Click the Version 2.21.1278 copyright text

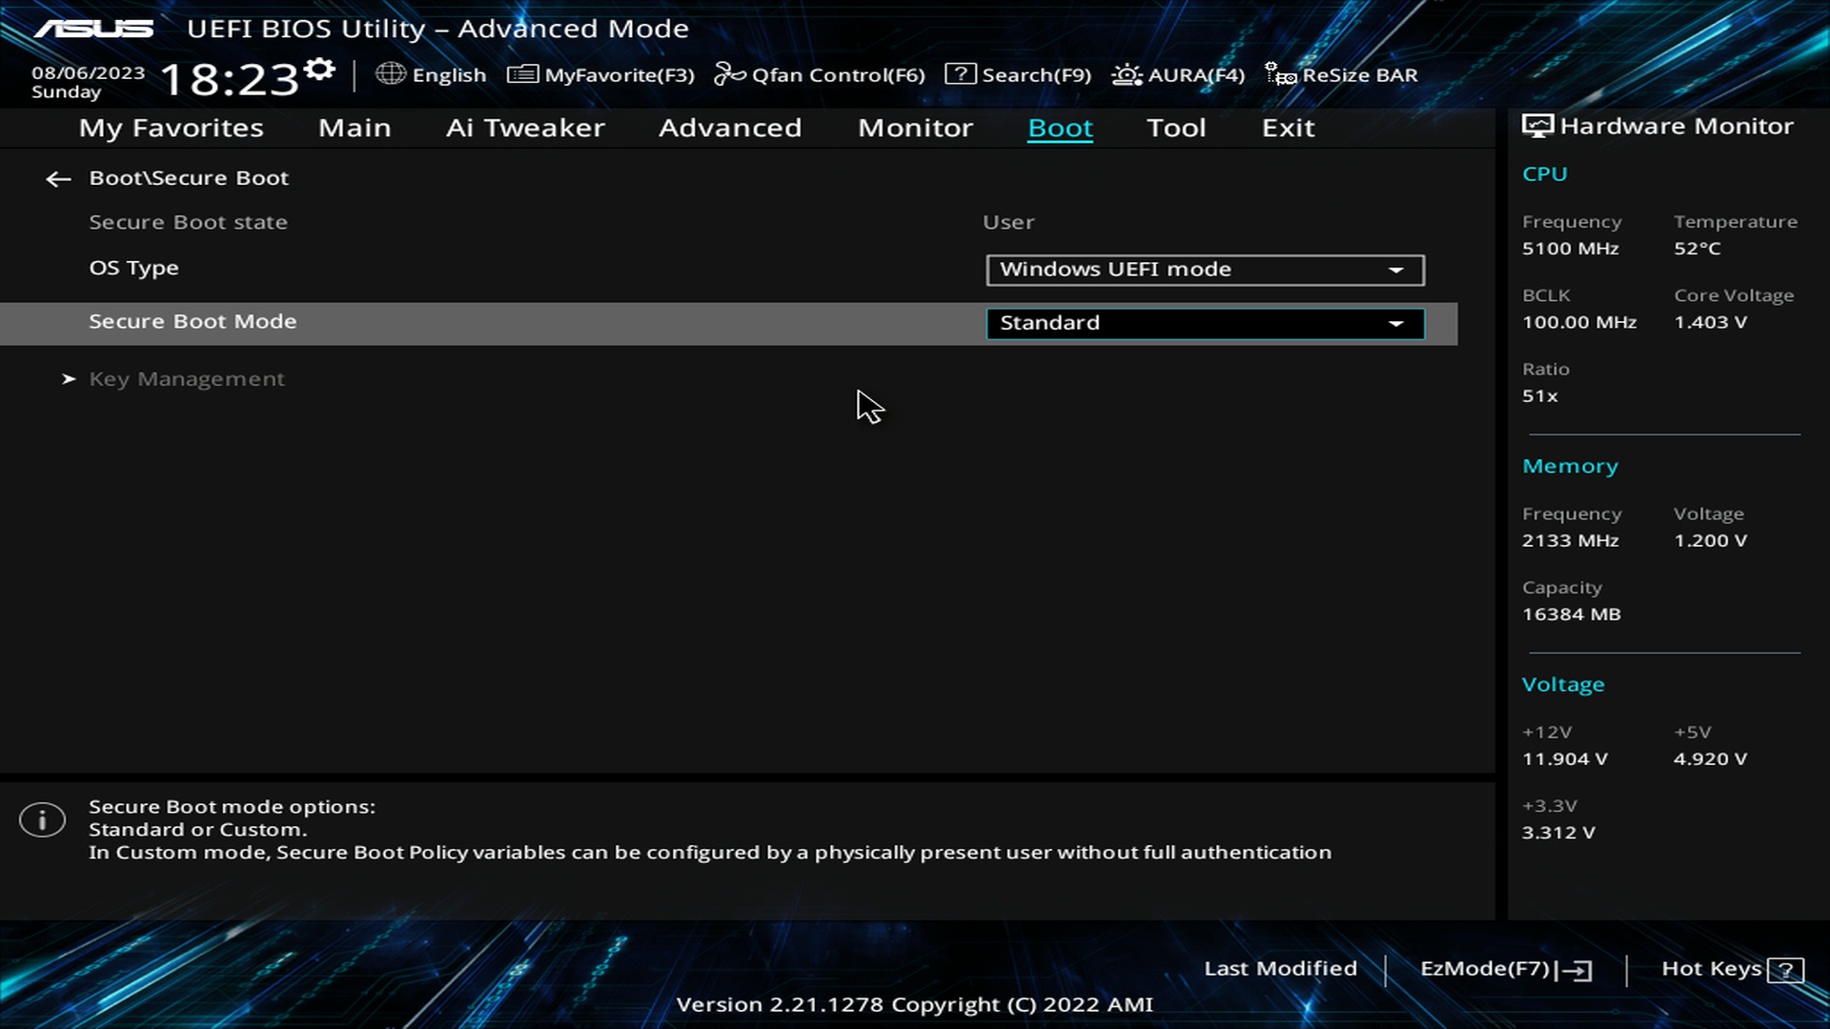[914, 1004]
